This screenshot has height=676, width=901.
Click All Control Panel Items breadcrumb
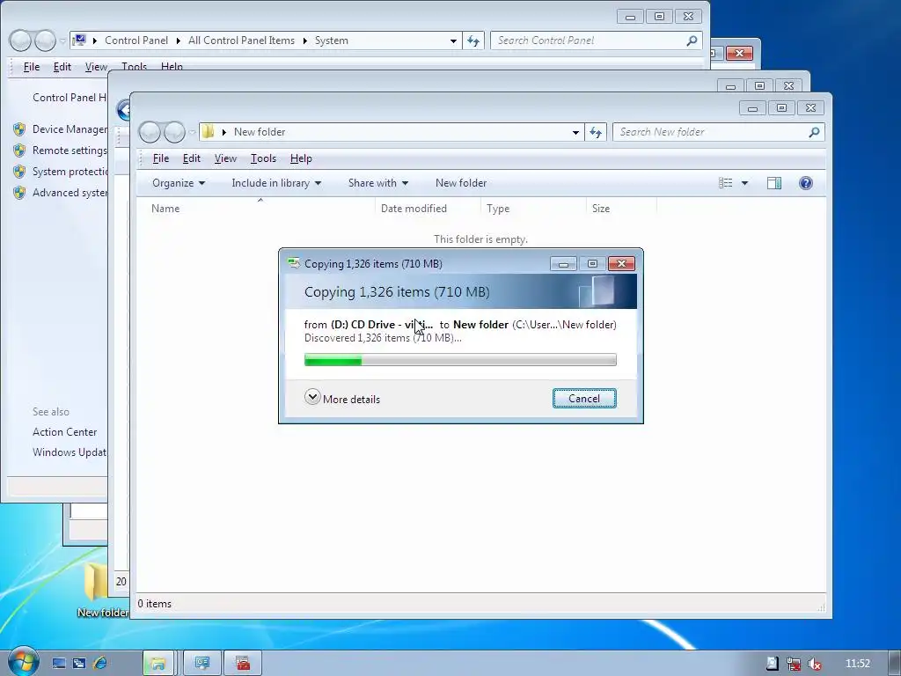pyautogui.click(x=241, y=40)
